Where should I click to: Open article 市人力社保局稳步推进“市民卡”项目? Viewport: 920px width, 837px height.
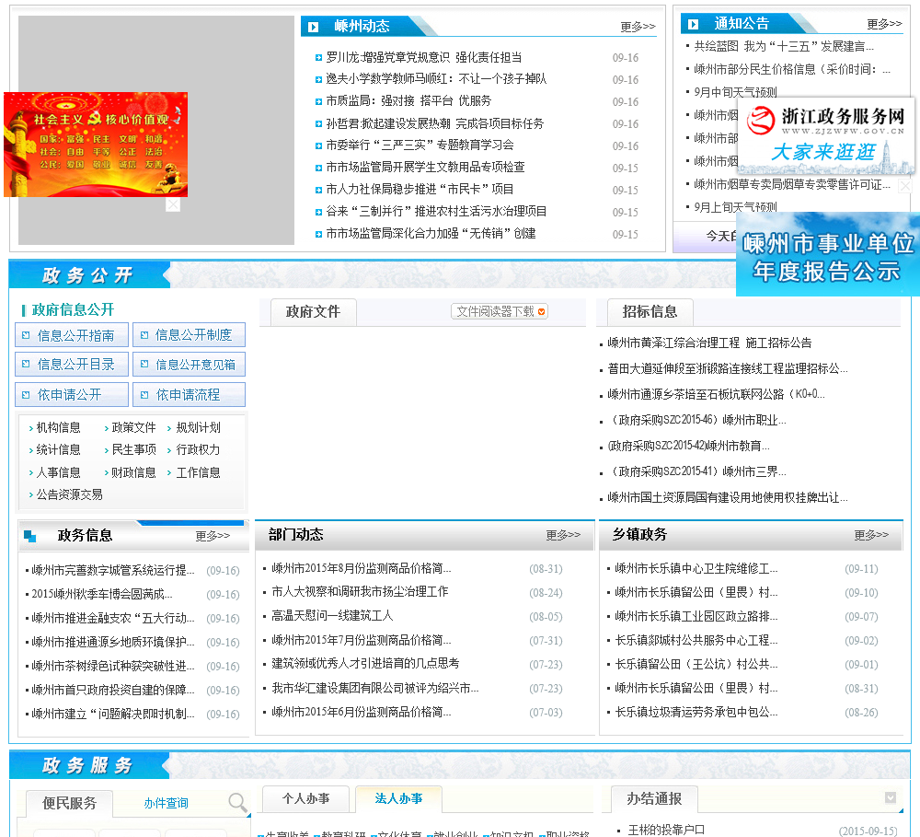(420, 189)
